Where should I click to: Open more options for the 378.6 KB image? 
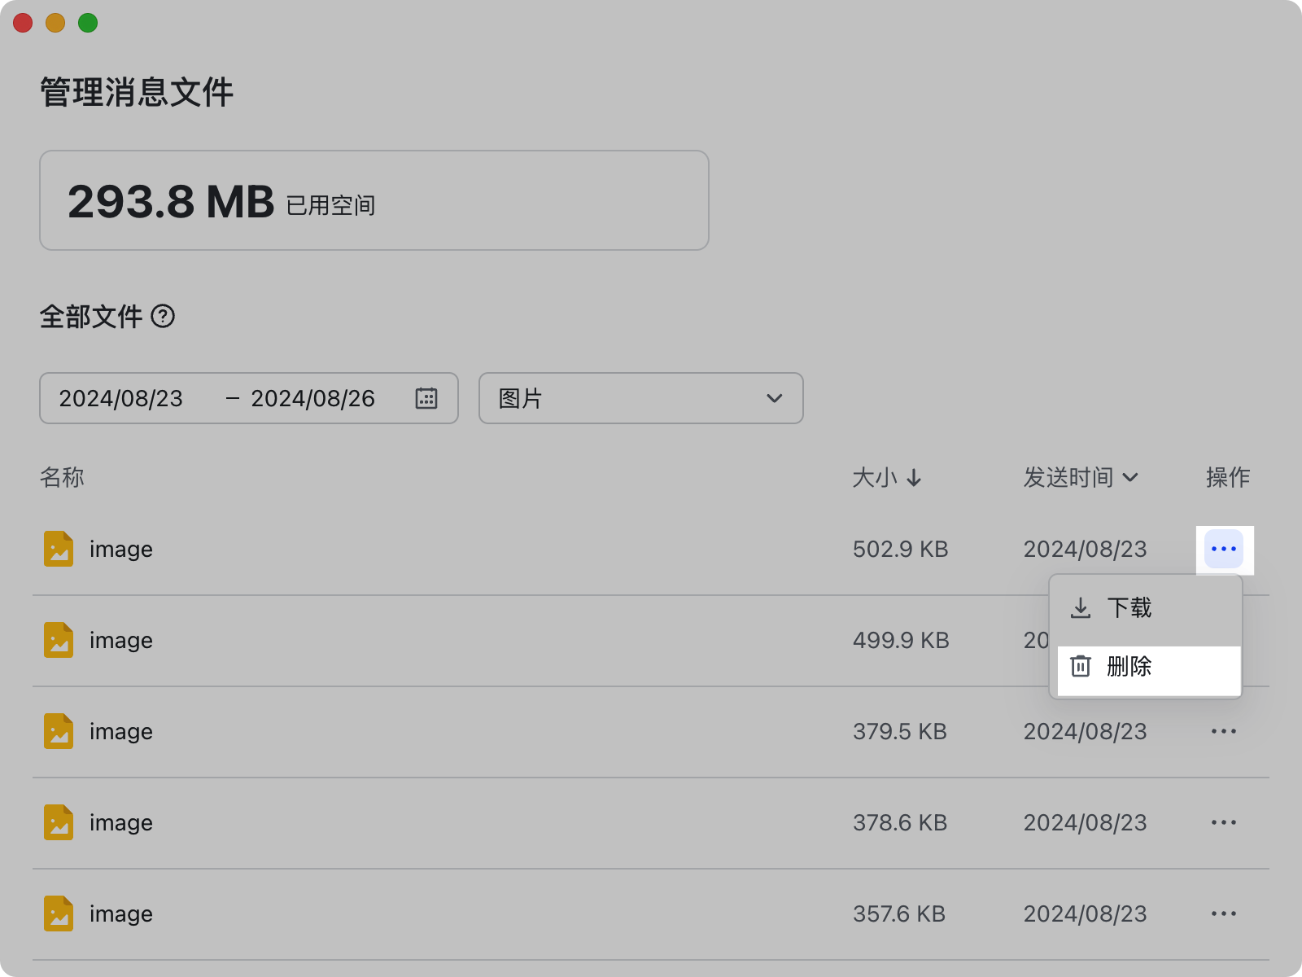[x=1223, y=822]
